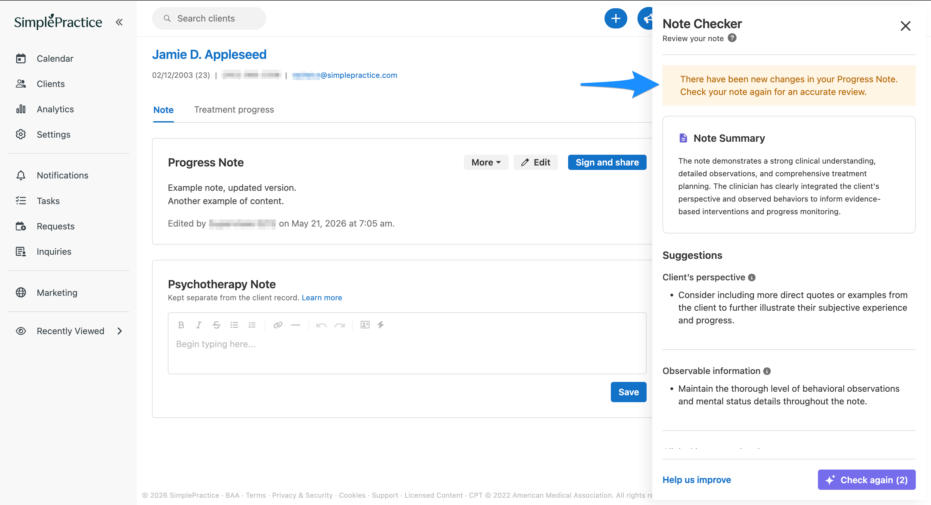Click the blue plus create button
This screenshot has width=931, height=505.
click(616, 18)
